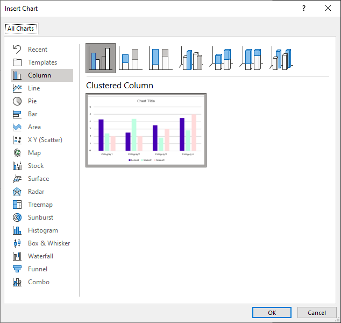This screenshot has height=323, width=341.
Task: Choose the Bar category label
Action: click(32, 114)
